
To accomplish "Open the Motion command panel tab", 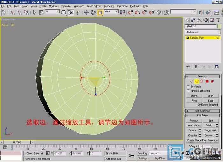I will pyautogui.click(x=206, y=20).
